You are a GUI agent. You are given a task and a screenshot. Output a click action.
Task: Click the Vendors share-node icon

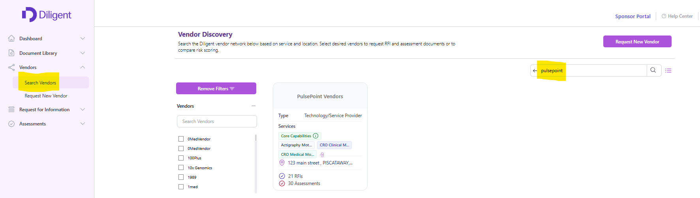pos(11,67)
